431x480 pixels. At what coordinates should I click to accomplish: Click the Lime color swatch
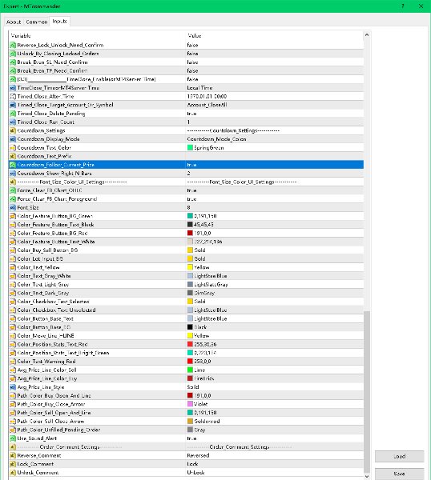[190, 370]
